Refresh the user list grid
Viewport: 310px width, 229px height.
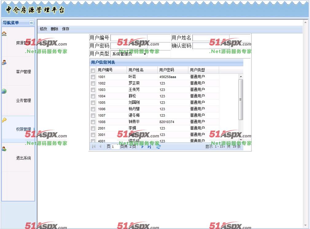(x=159, y=147)
